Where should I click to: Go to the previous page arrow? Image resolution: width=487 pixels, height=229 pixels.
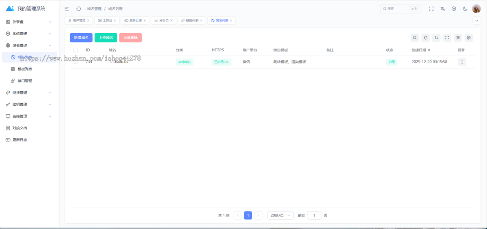click(237, 215)
